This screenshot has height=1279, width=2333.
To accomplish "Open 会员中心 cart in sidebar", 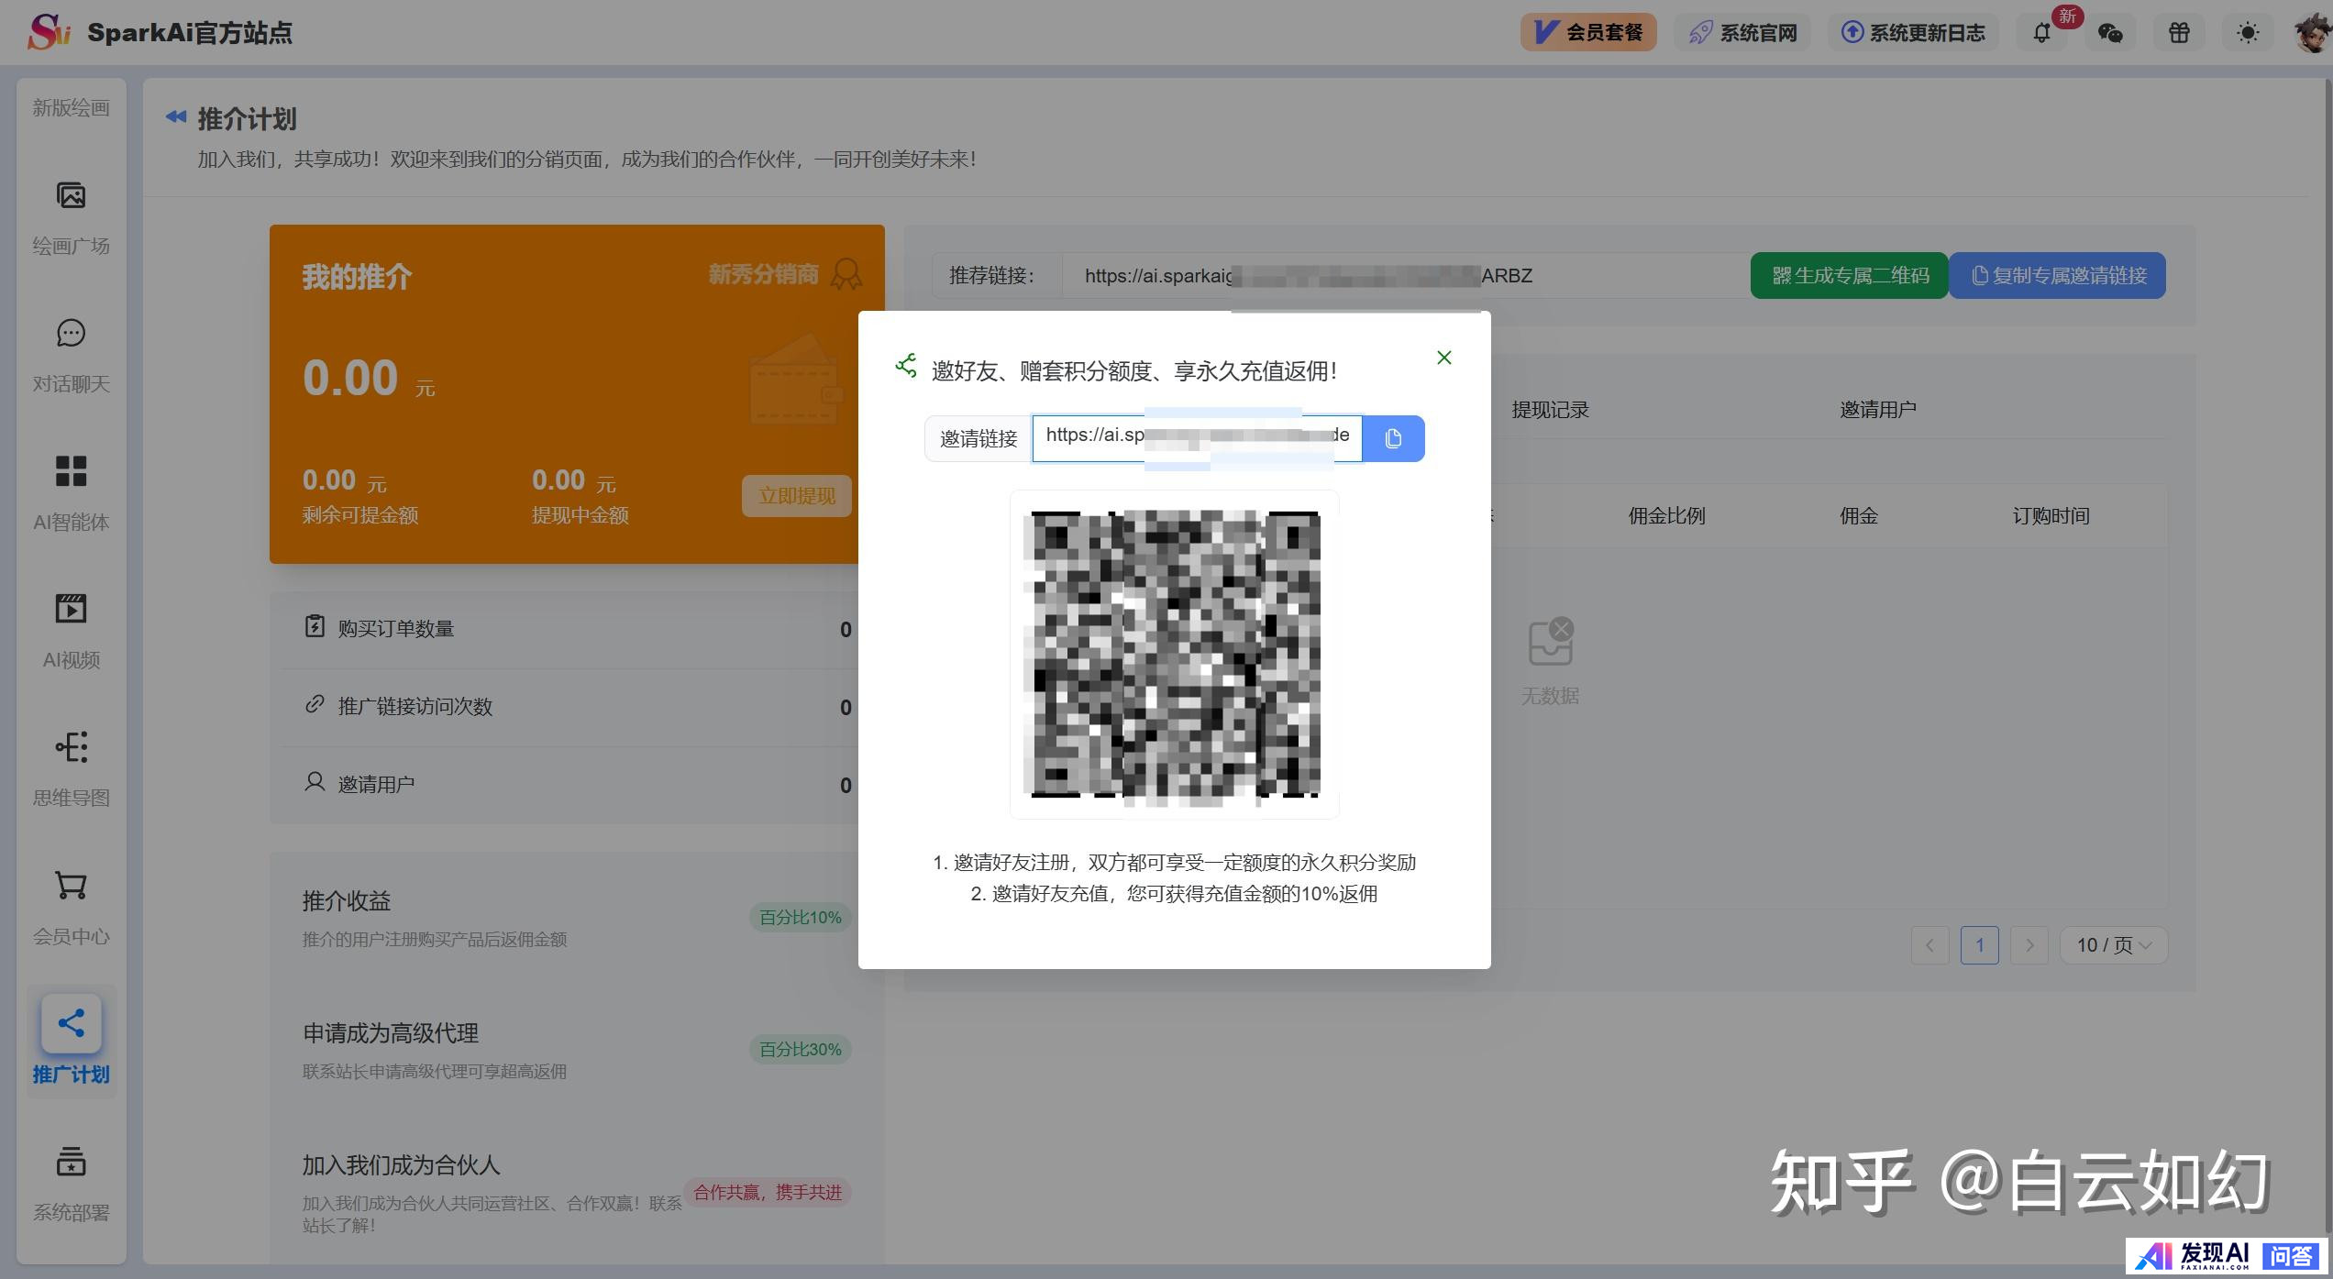I will coord(72,909).
